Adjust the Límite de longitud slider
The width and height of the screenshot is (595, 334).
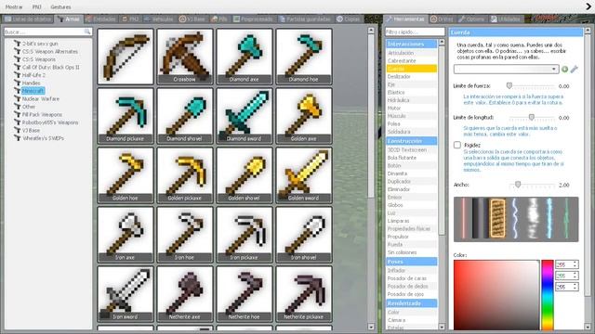coord(532,118)
